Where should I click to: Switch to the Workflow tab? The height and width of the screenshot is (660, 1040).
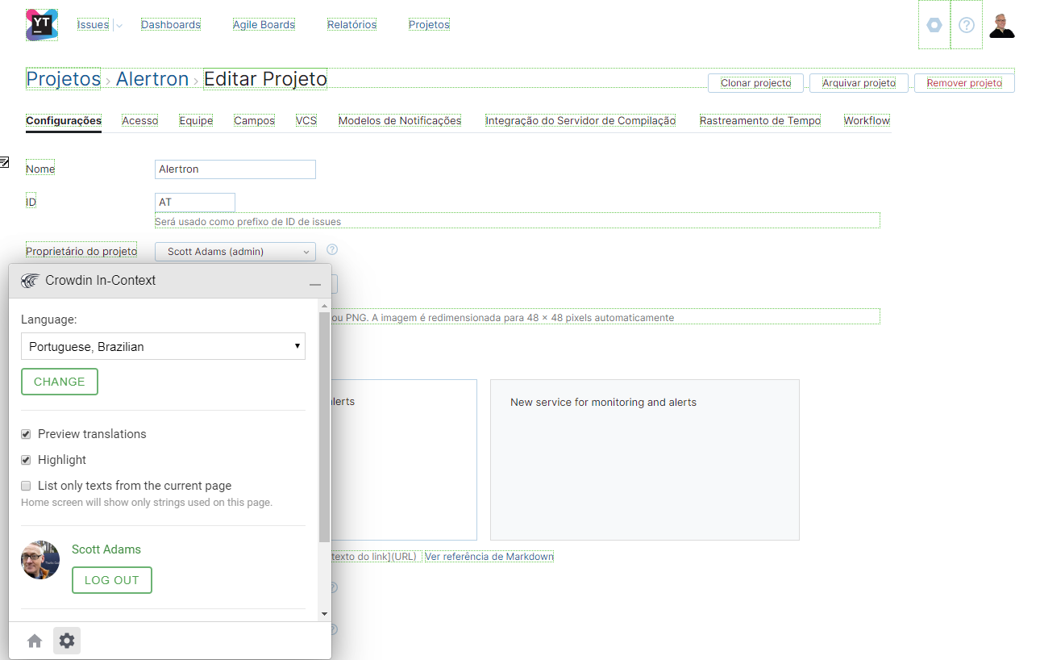point(867,120)
